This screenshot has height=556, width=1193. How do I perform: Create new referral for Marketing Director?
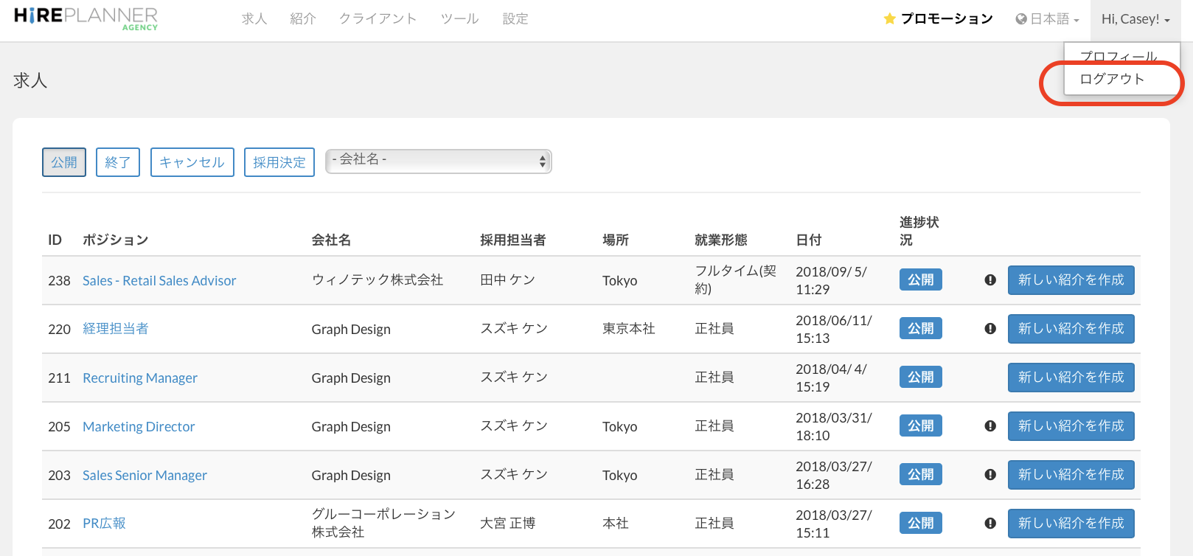(x=1071, y=426)
